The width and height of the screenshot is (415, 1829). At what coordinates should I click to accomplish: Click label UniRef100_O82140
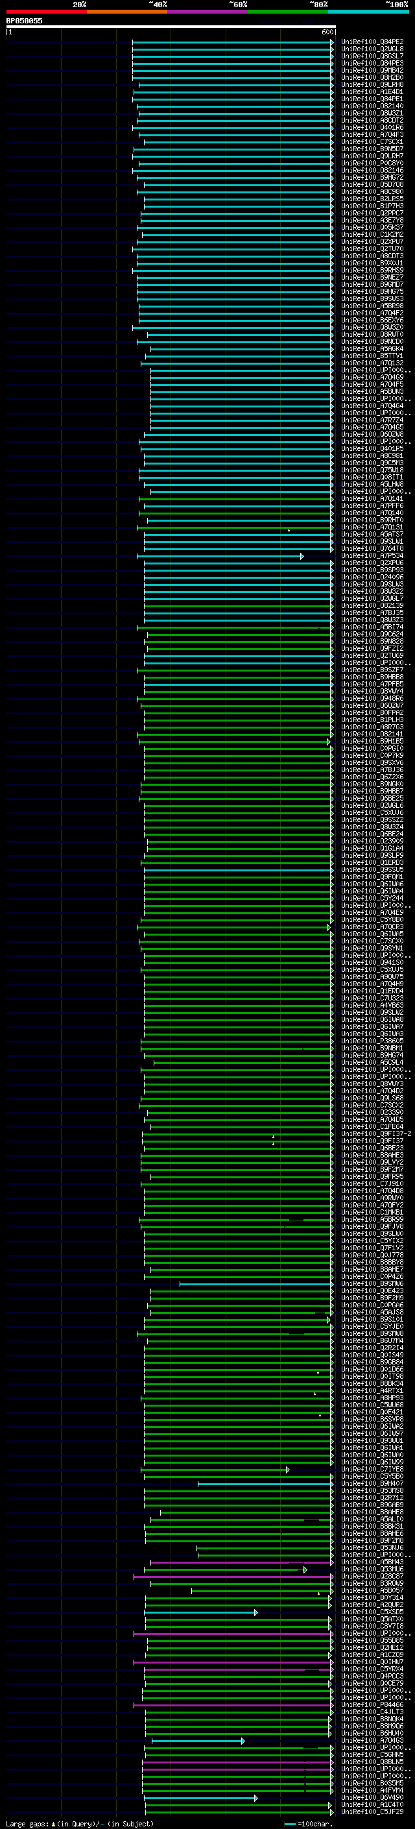point(372,106)
